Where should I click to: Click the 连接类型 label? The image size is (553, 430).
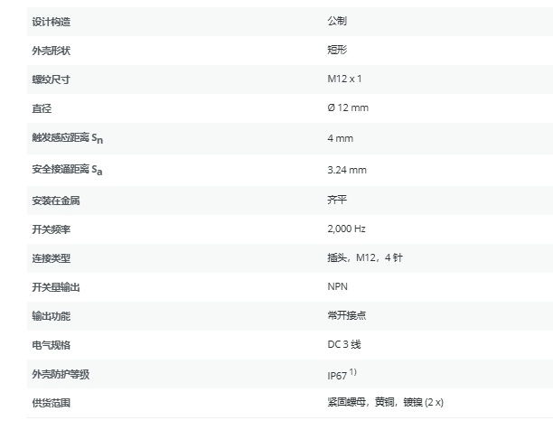51,257
